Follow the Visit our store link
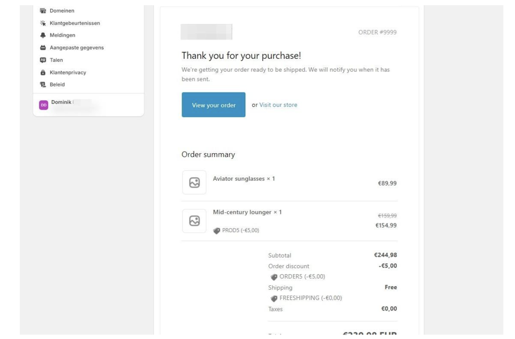The image size is (515, 339). [278, 105]
